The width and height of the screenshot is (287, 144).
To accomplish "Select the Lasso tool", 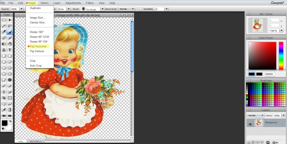I will point(10,26).
